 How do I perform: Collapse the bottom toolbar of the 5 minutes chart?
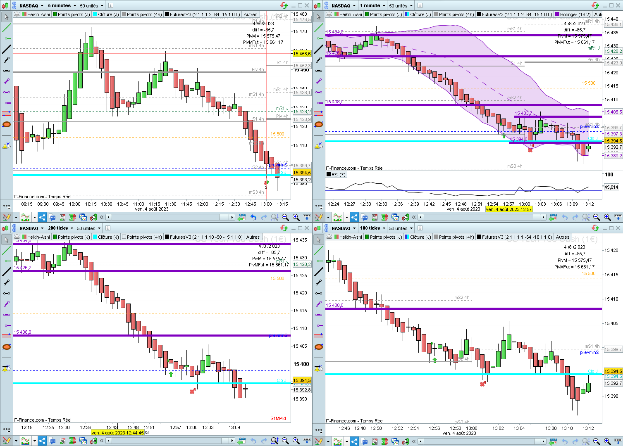click(102, 217)
